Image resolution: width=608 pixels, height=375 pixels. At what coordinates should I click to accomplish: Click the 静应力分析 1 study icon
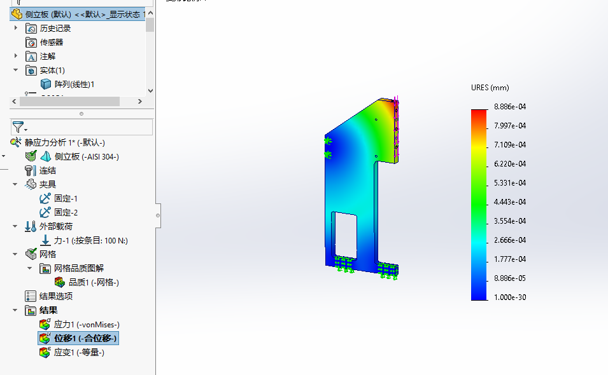tap(17, 142)
